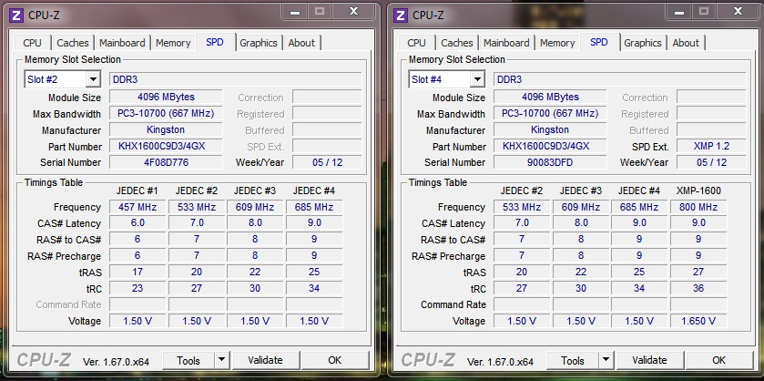Click Module Size field in Slot #2 window
Image resolution: width=764 pixels, height=381 pixels.
click(x=166, y=97)
